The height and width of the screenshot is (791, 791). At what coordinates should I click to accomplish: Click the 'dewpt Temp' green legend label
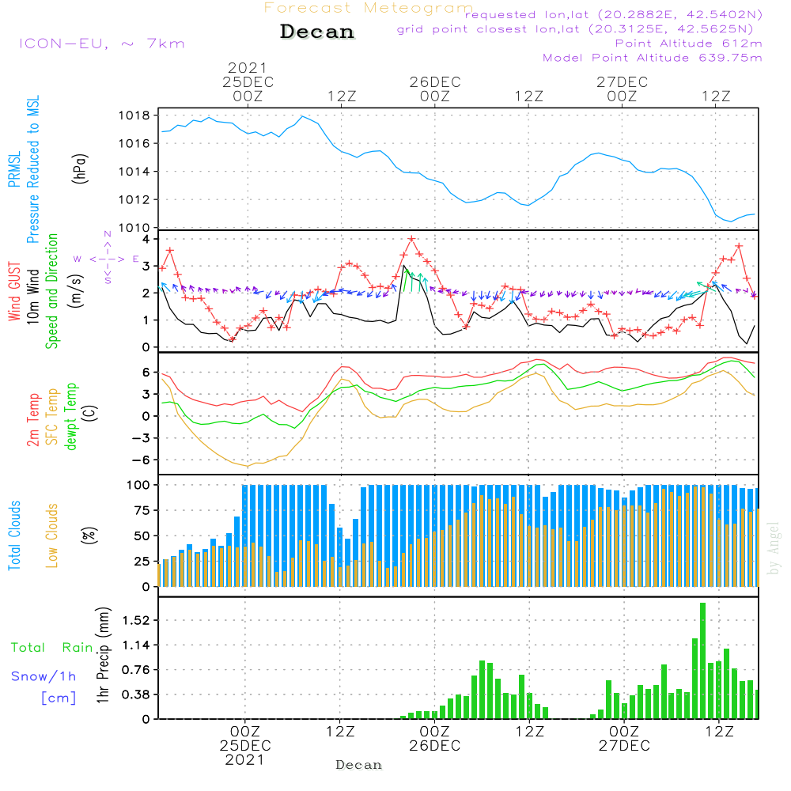[70, 416]
